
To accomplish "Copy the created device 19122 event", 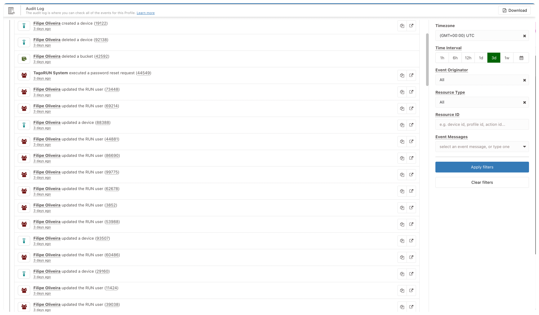I will click(x=402, y=26).
